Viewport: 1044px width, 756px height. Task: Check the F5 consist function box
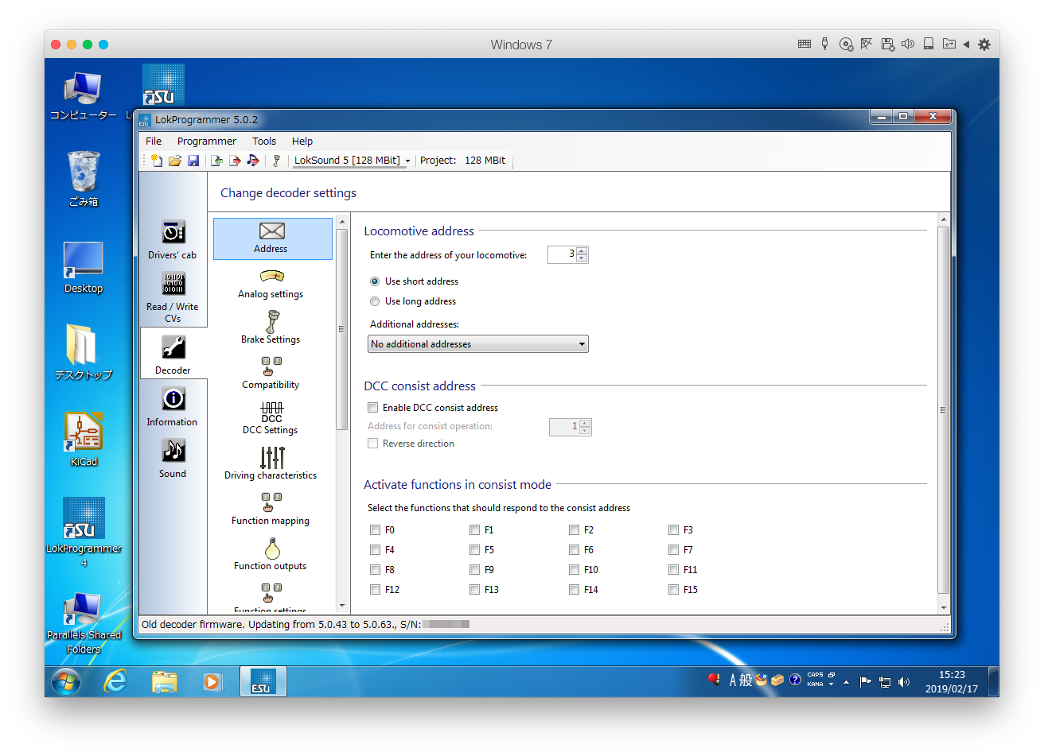tap(474, 550)
